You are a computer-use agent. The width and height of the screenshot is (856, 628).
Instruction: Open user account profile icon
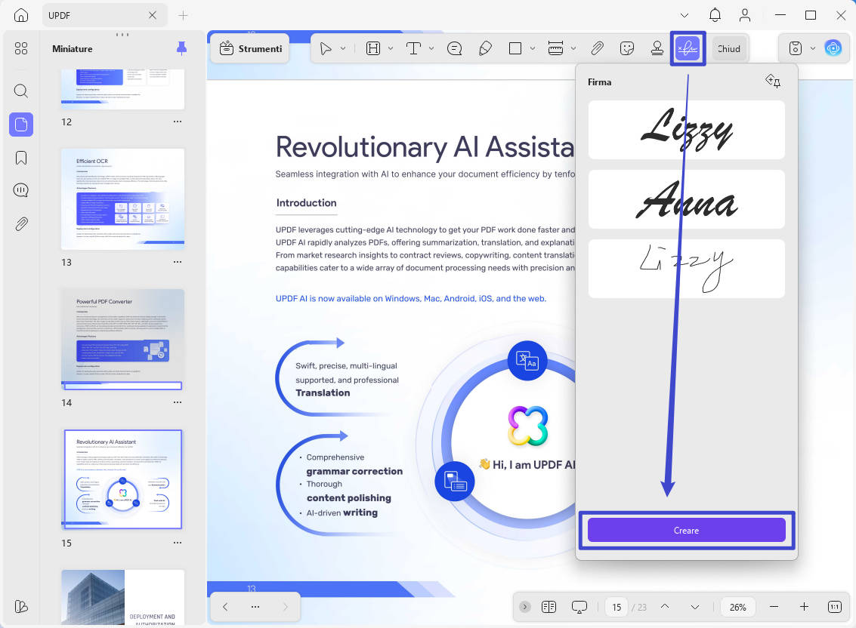click(x=745, y=15)
